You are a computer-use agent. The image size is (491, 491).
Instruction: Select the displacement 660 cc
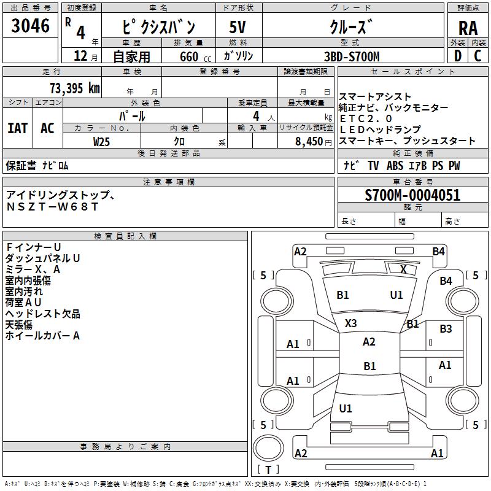pyautogui.click(x=195, y=57)
